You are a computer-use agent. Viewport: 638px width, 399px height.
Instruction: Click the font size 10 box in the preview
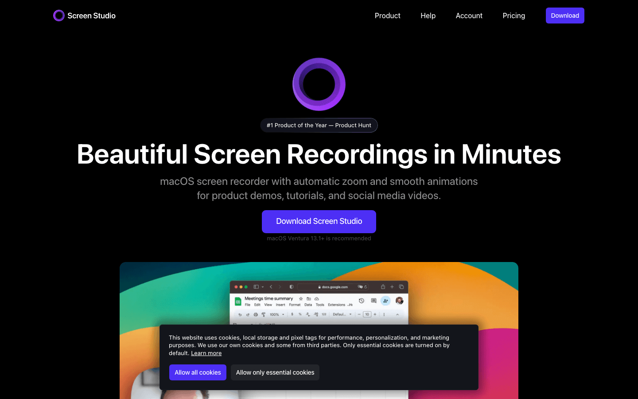coord(367,314)
